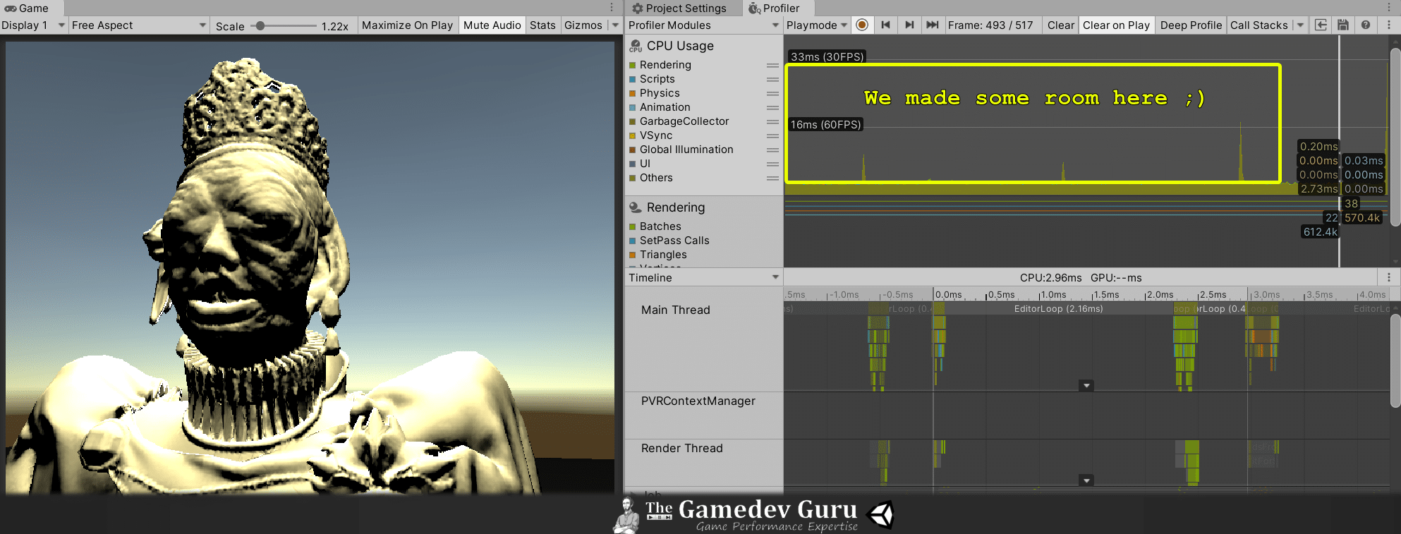Toggle the Scripts category in CPU Usage
The height and width of the screenshot is (534, 1401).
point(633,79)
